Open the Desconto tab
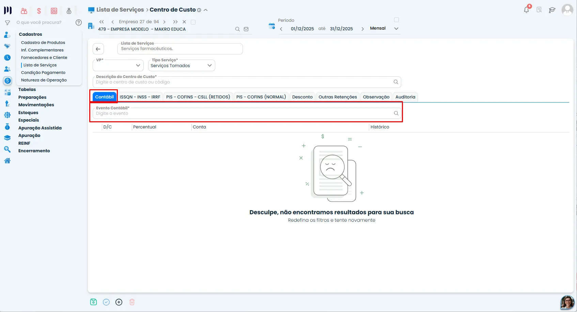 click(302, 97)
